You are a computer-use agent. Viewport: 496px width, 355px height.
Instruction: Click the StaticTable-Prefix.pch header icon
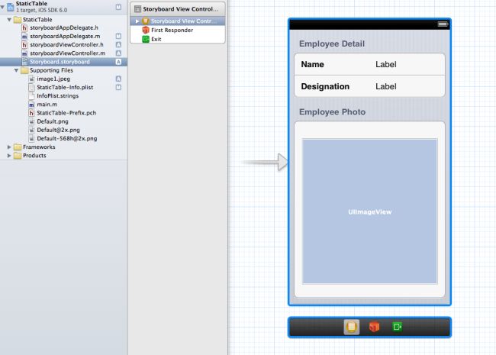31,113
